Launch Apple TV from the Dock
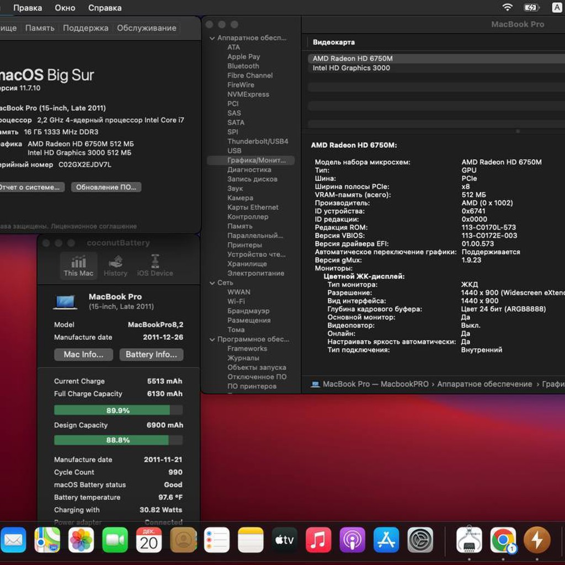 [284, 540]
